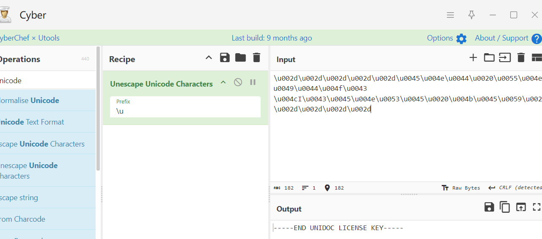542x239 pixels.
Task: Open file as input
Action: click(x=505, y=58)
